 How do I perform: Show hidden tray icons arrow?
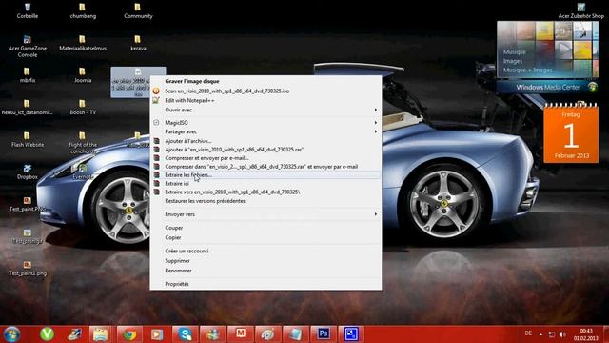(x=540, y=334)
